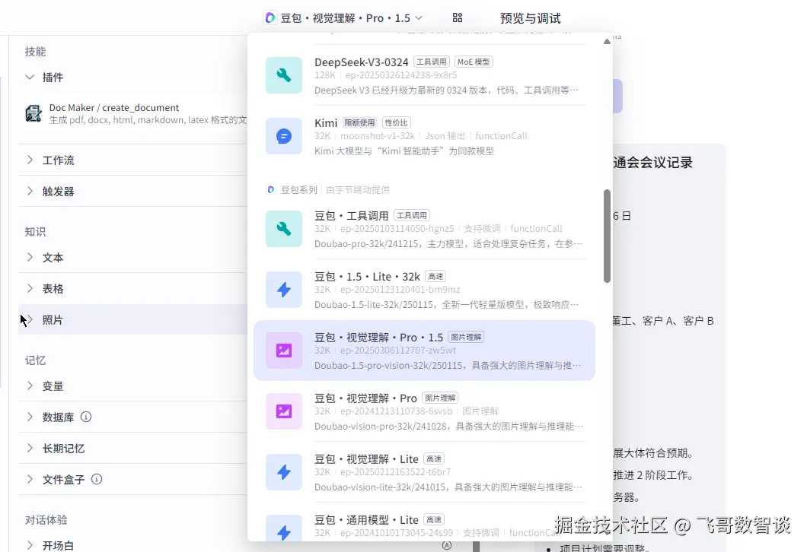Expand the 表格 knowledge section
The height and width of the screenshot is (552, 807).
click(x=30, y=288)
